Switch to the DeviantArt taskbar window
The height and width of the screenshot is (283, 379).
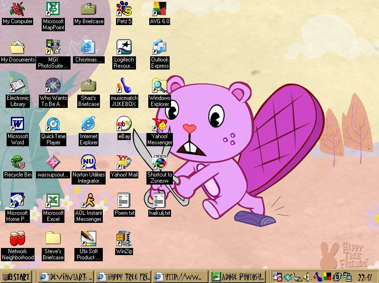coord(66,277)
